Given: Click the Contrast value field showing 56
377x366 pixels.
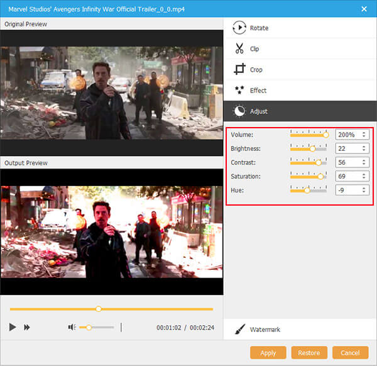Looking at the screenshot, I should pyautogui.click(x=352, y=162).
